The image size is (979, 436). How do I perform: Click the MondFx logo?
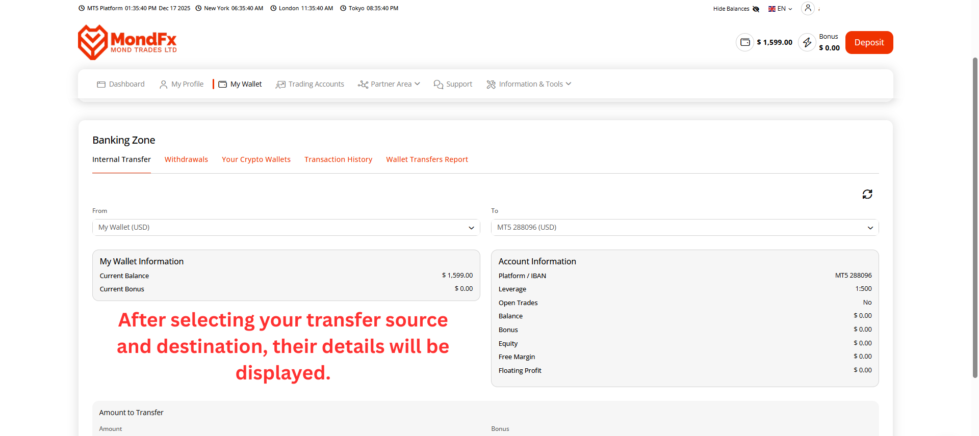(127, 42)
